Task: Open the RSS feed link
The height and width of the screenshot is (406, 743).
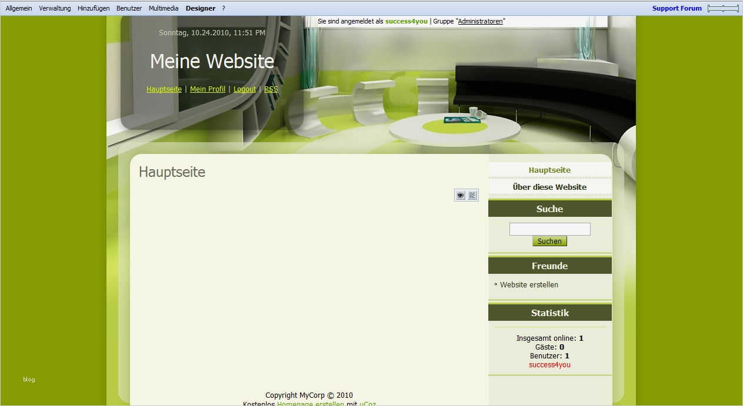Action: point(271,89)
